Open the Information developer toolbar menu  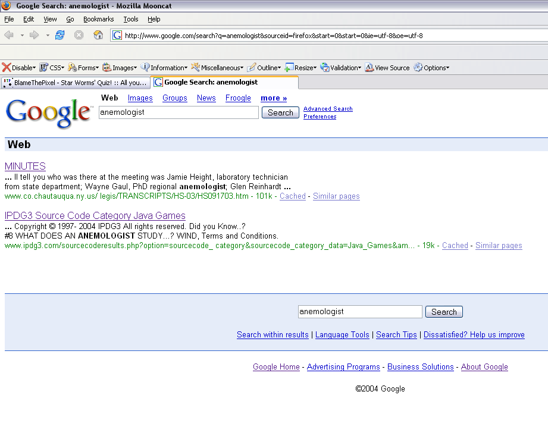pyautogui.click(x=164, y=67)
